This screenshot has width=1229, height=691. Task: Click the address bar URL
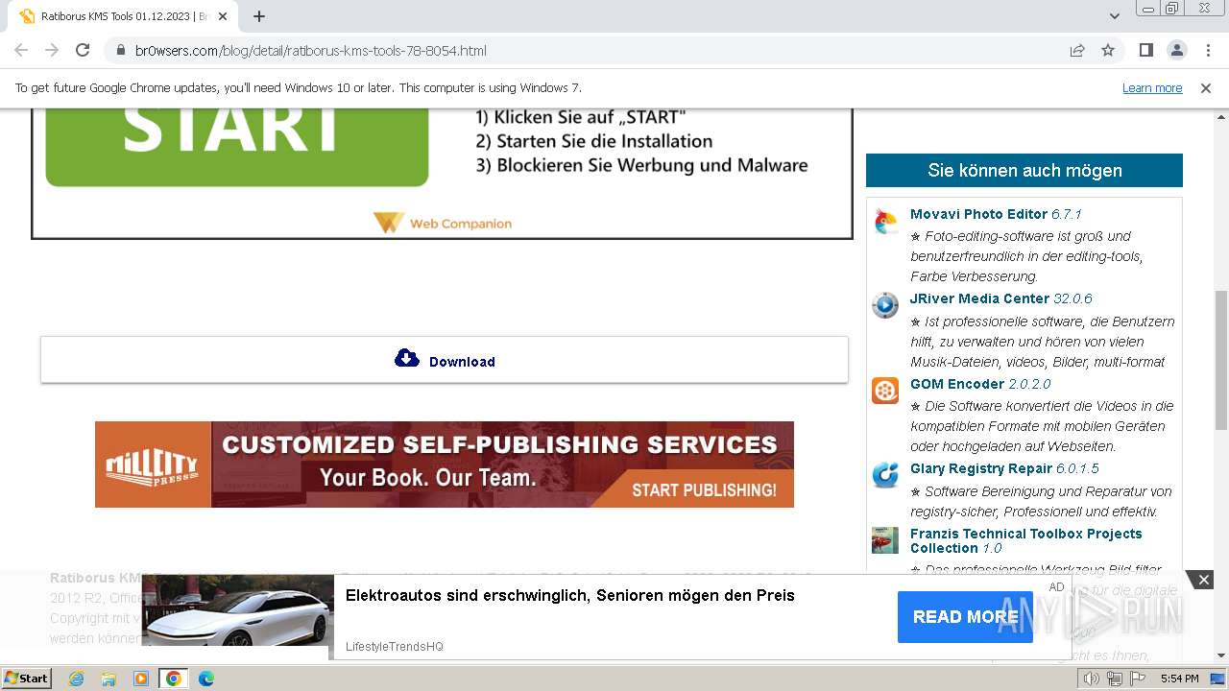coord(311,51)
